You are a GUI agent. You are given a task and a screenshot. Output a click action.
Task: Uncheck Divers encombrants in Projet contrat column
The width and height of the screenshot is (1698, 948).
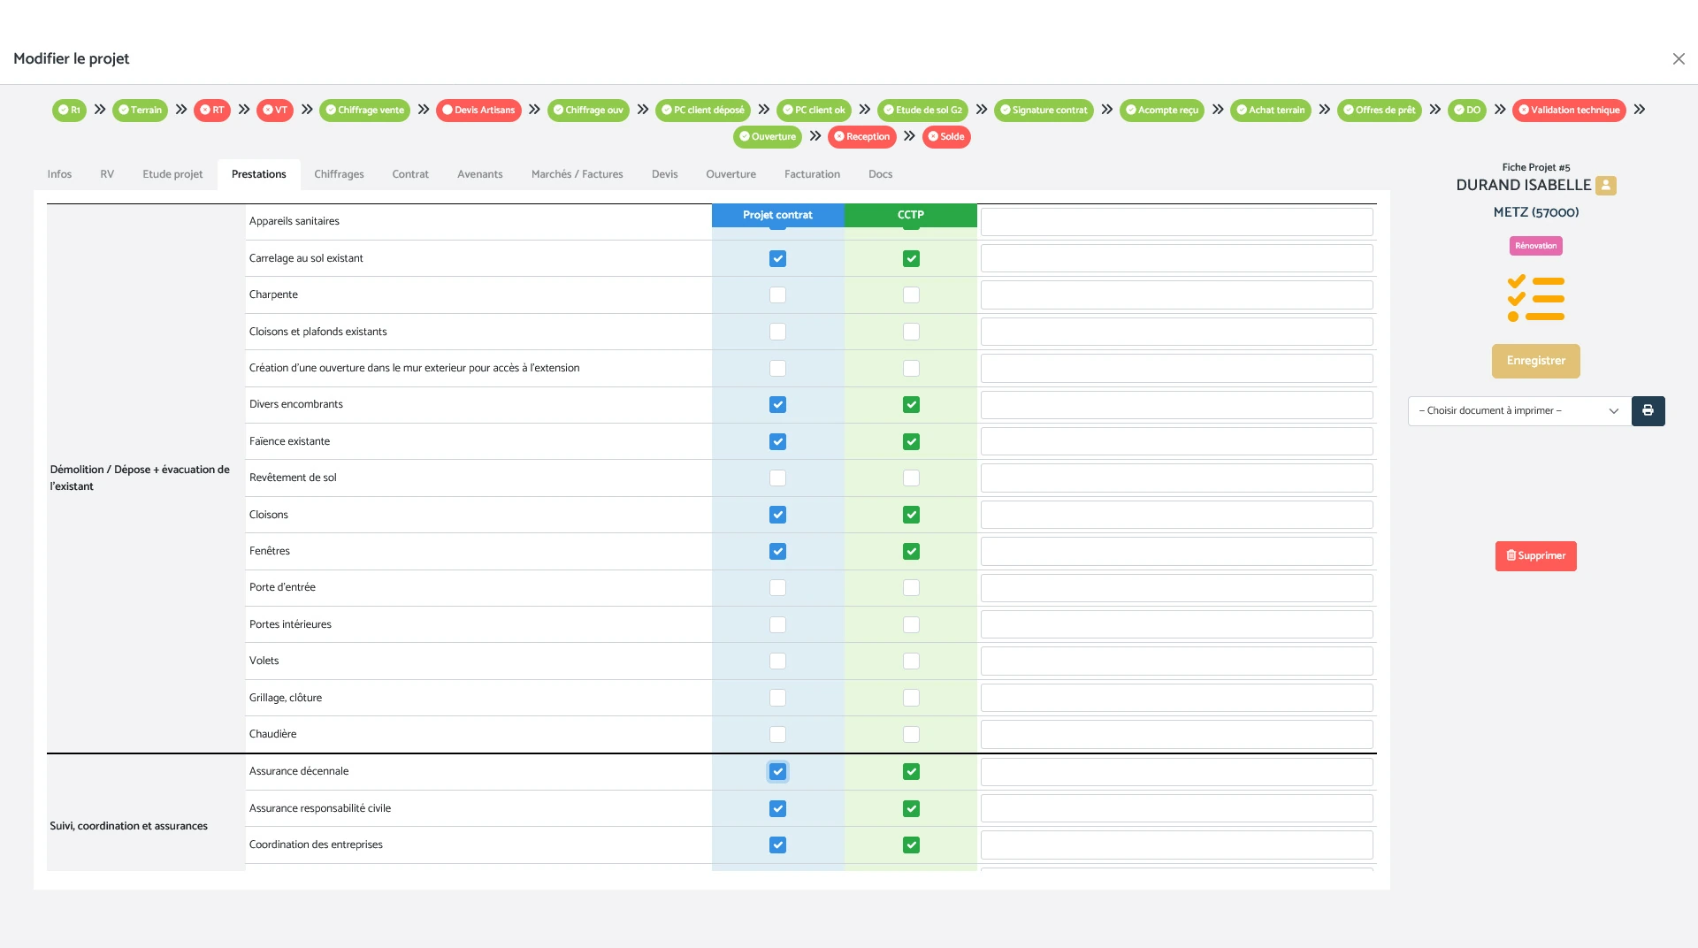point(777,405)
